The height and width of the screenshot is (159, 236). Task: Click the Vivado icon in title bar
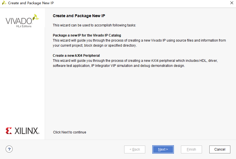(x=4, y=3)
